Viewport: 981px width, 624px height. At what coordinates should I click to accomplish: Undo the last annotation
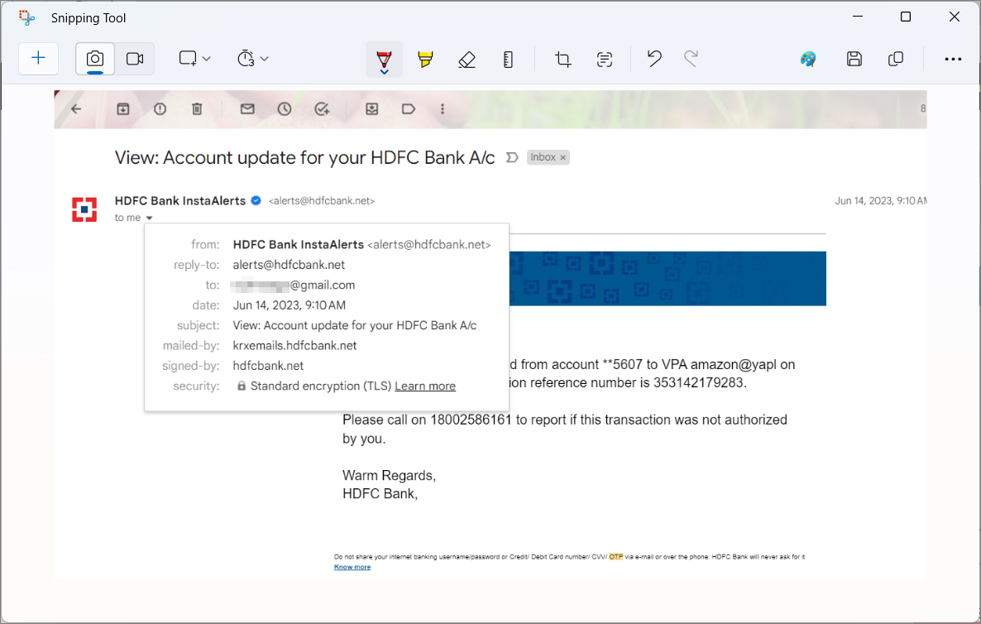(653, 59)
